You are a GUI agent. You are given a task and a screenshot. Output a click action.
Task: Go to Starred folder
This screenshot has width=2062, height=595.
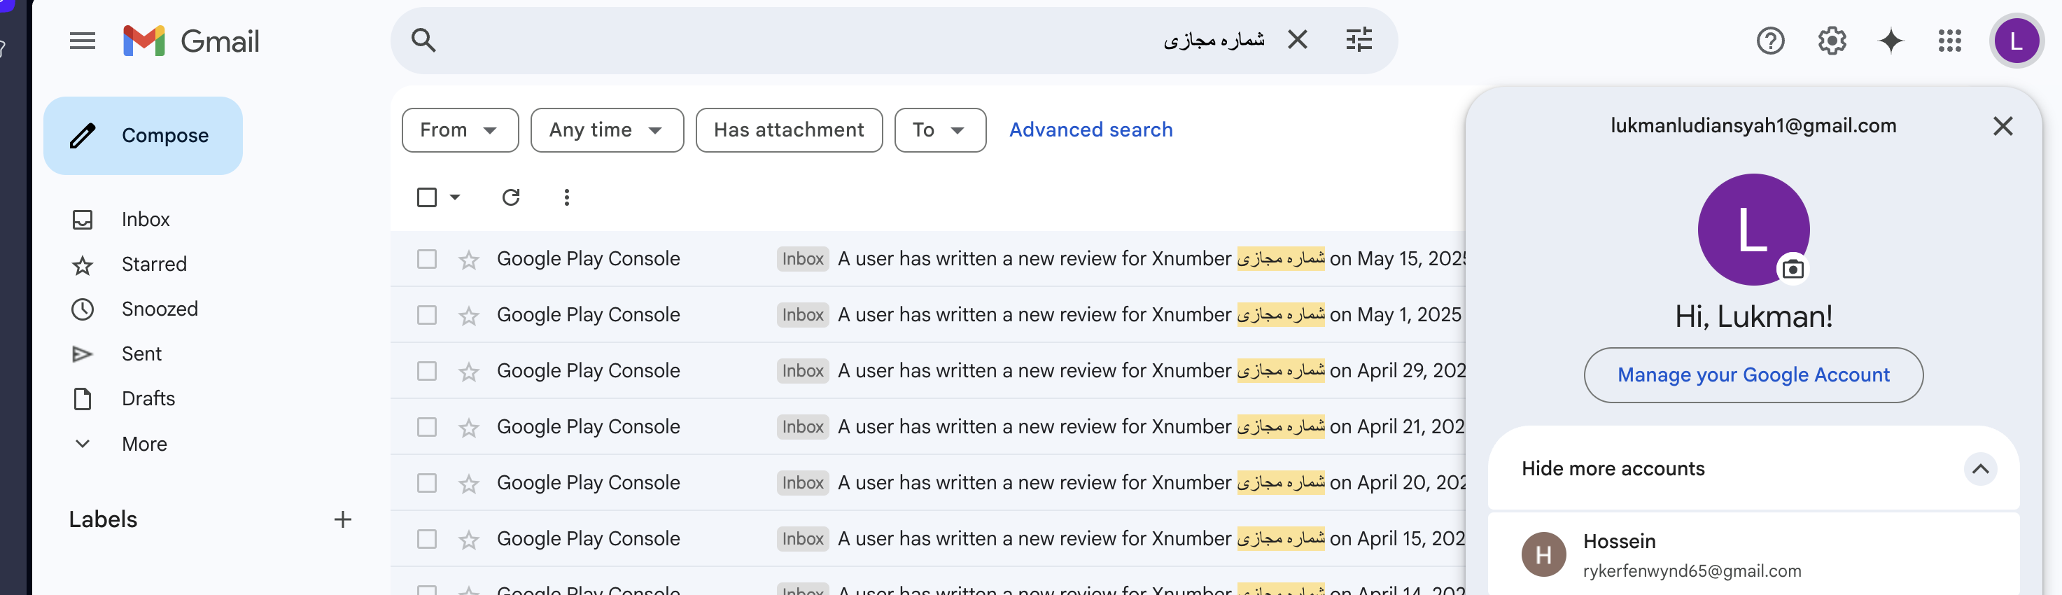(154, 265)
